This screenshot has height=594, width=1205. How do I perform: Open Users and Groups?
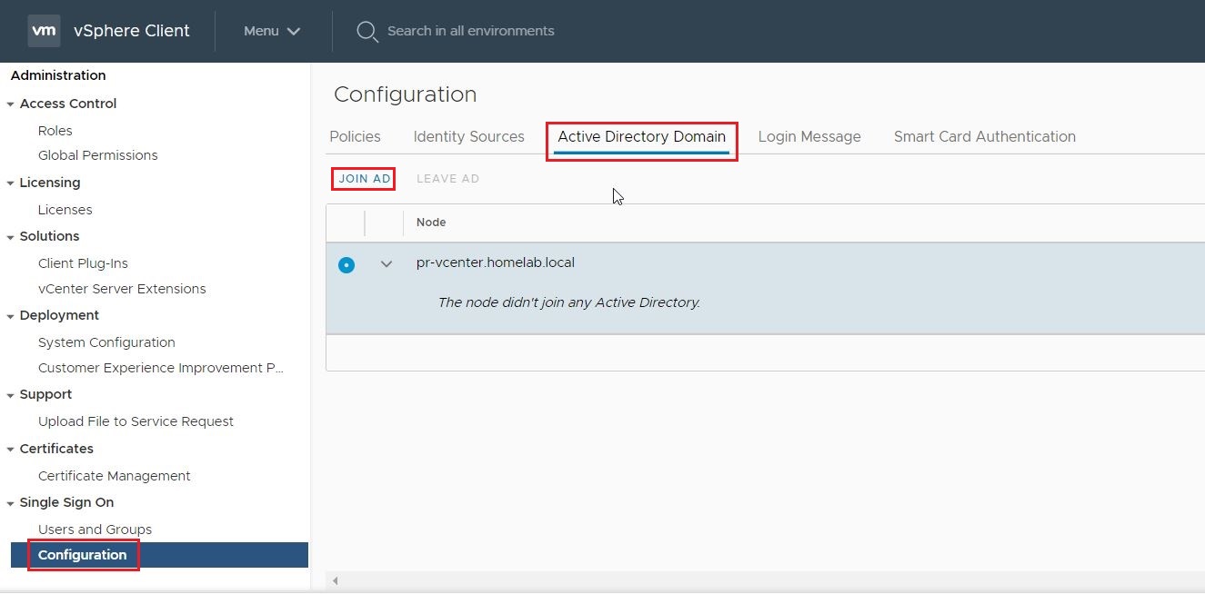95,530
